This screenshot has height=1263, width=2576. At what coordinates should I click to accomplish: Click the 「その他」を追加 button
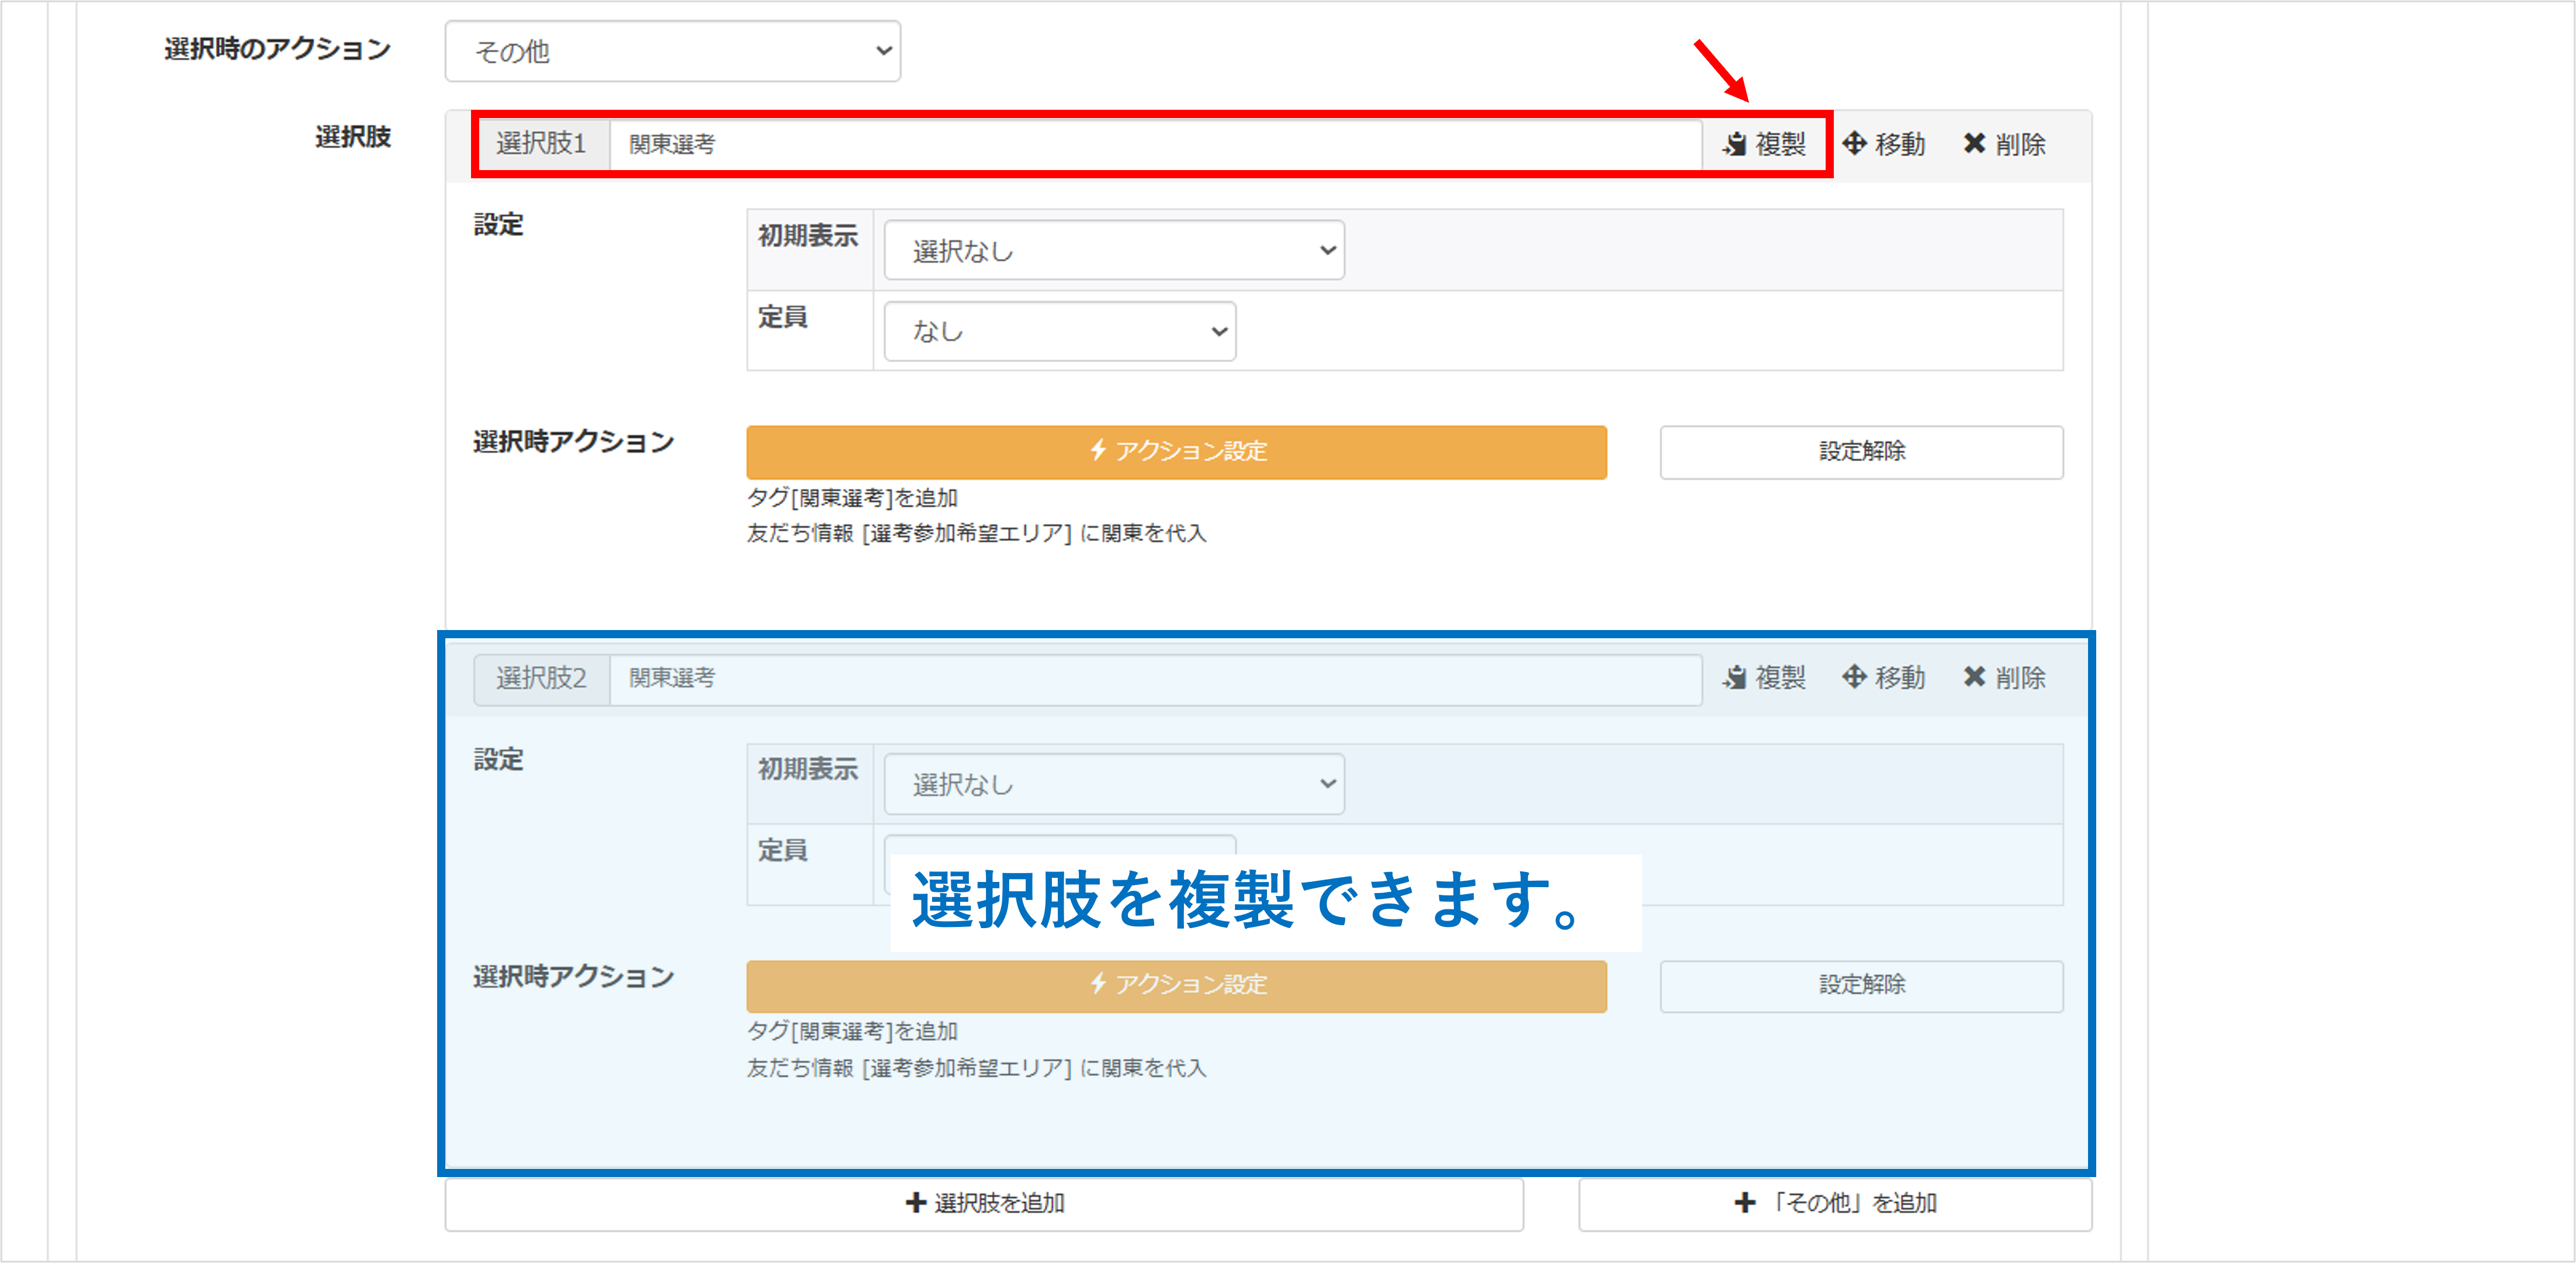coord(1835,1203)
